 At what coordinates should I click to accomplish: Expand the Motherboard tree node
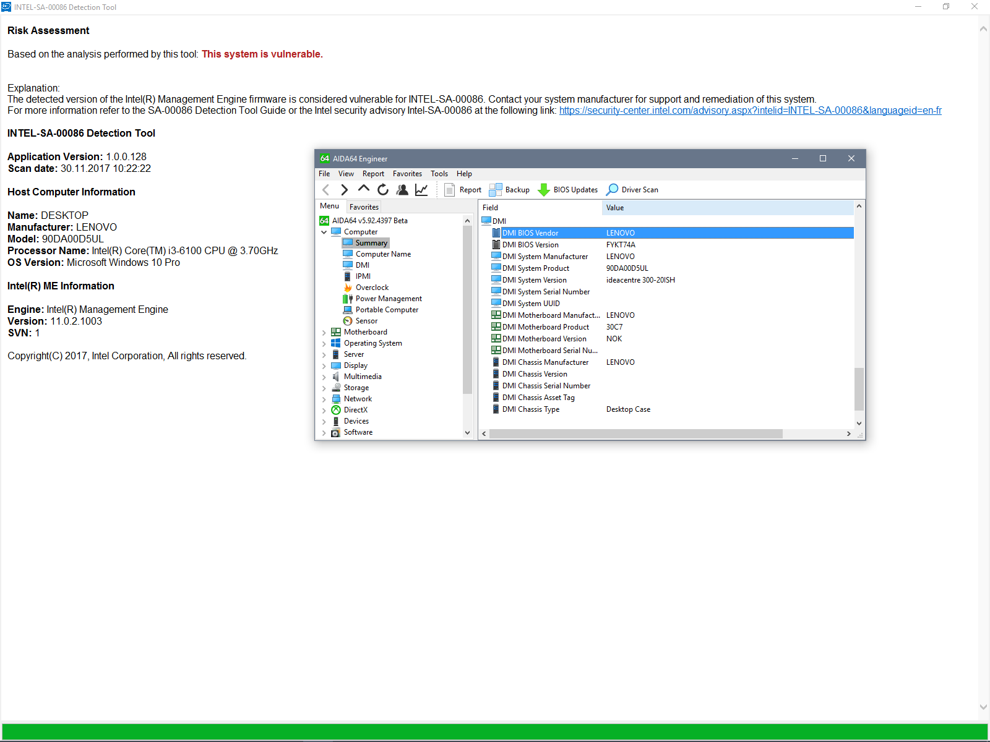[324, 333]
